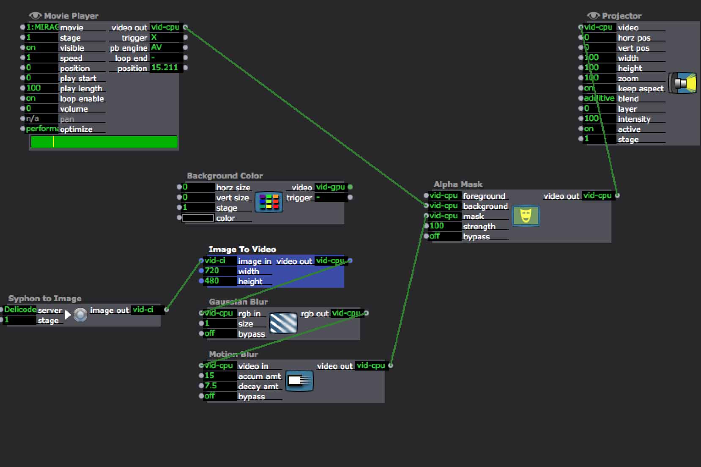701x467 pixels.
Task: Click Projector intensity '100' field
Action: coord(600,118)
